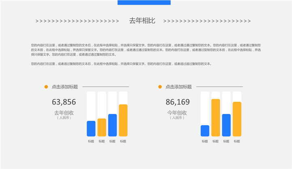Screen dimensions: 292x169
Task: Click the left chart's 点击添加标题 heading
Action: (x=65, y=87)
